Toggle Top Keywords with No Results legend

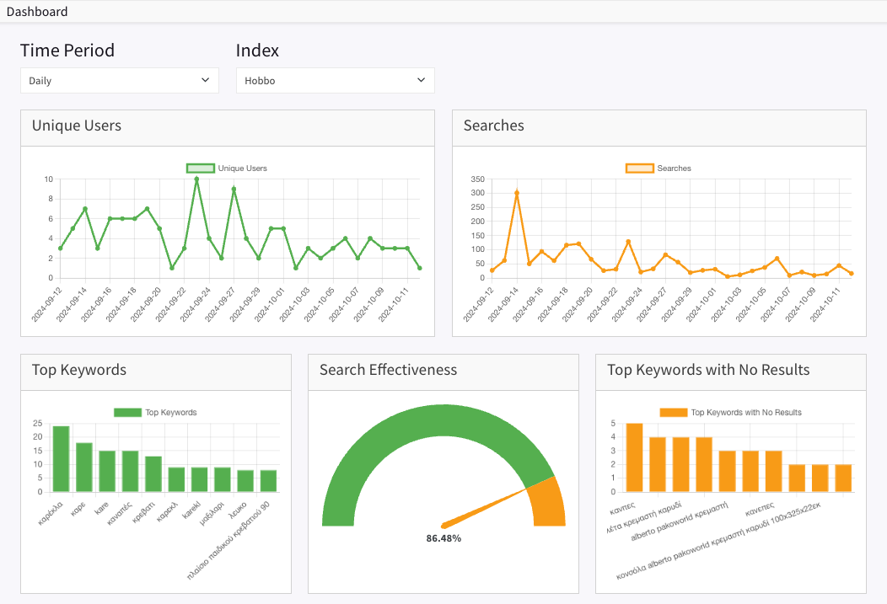(731, 413)
